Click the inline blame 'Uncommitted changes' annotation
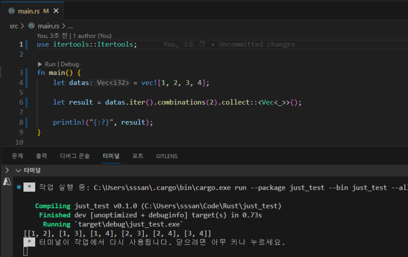 coord(257,44)
